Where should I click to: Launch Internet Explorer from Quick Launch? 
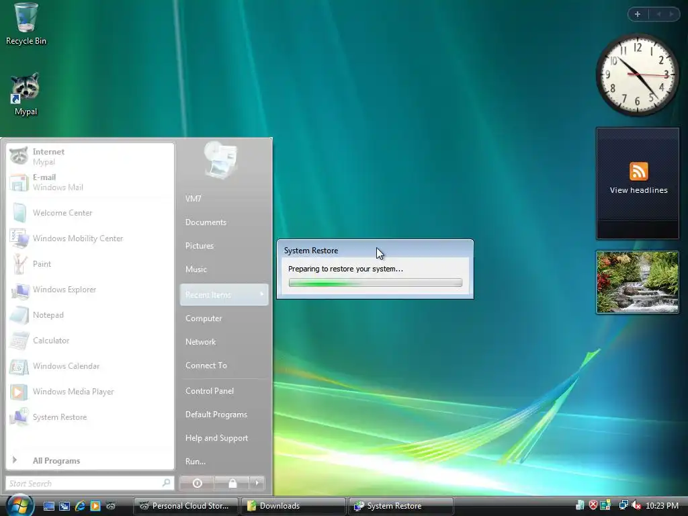point(80,506)
